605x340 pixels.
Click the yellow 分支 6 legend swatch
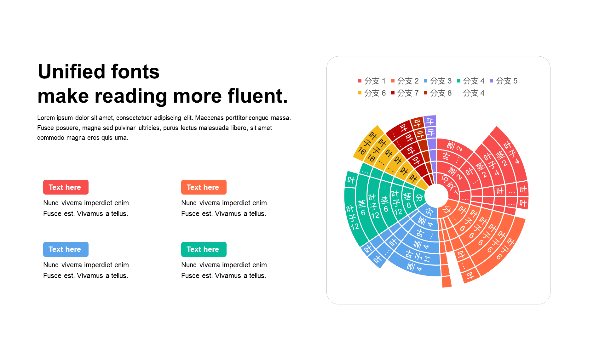[x=360, y=93]
